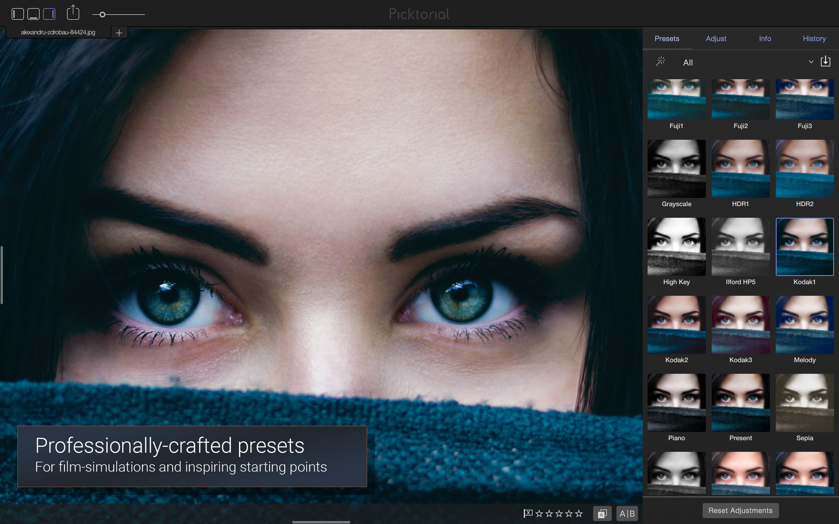Apply the Grayscale preset thumbnail
This screenshot has height=524, width=839.
676,168
